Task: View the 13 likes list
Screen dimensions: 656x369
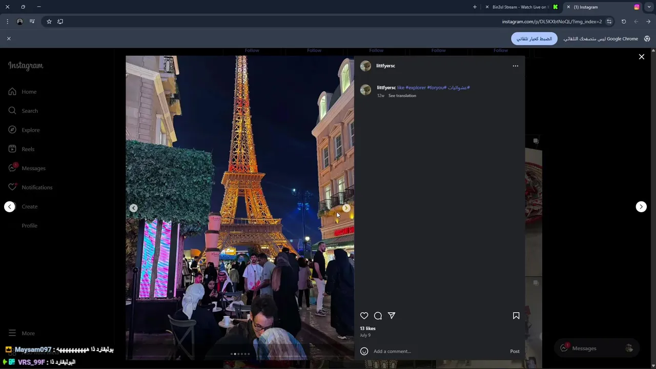Action: point(367,329)
